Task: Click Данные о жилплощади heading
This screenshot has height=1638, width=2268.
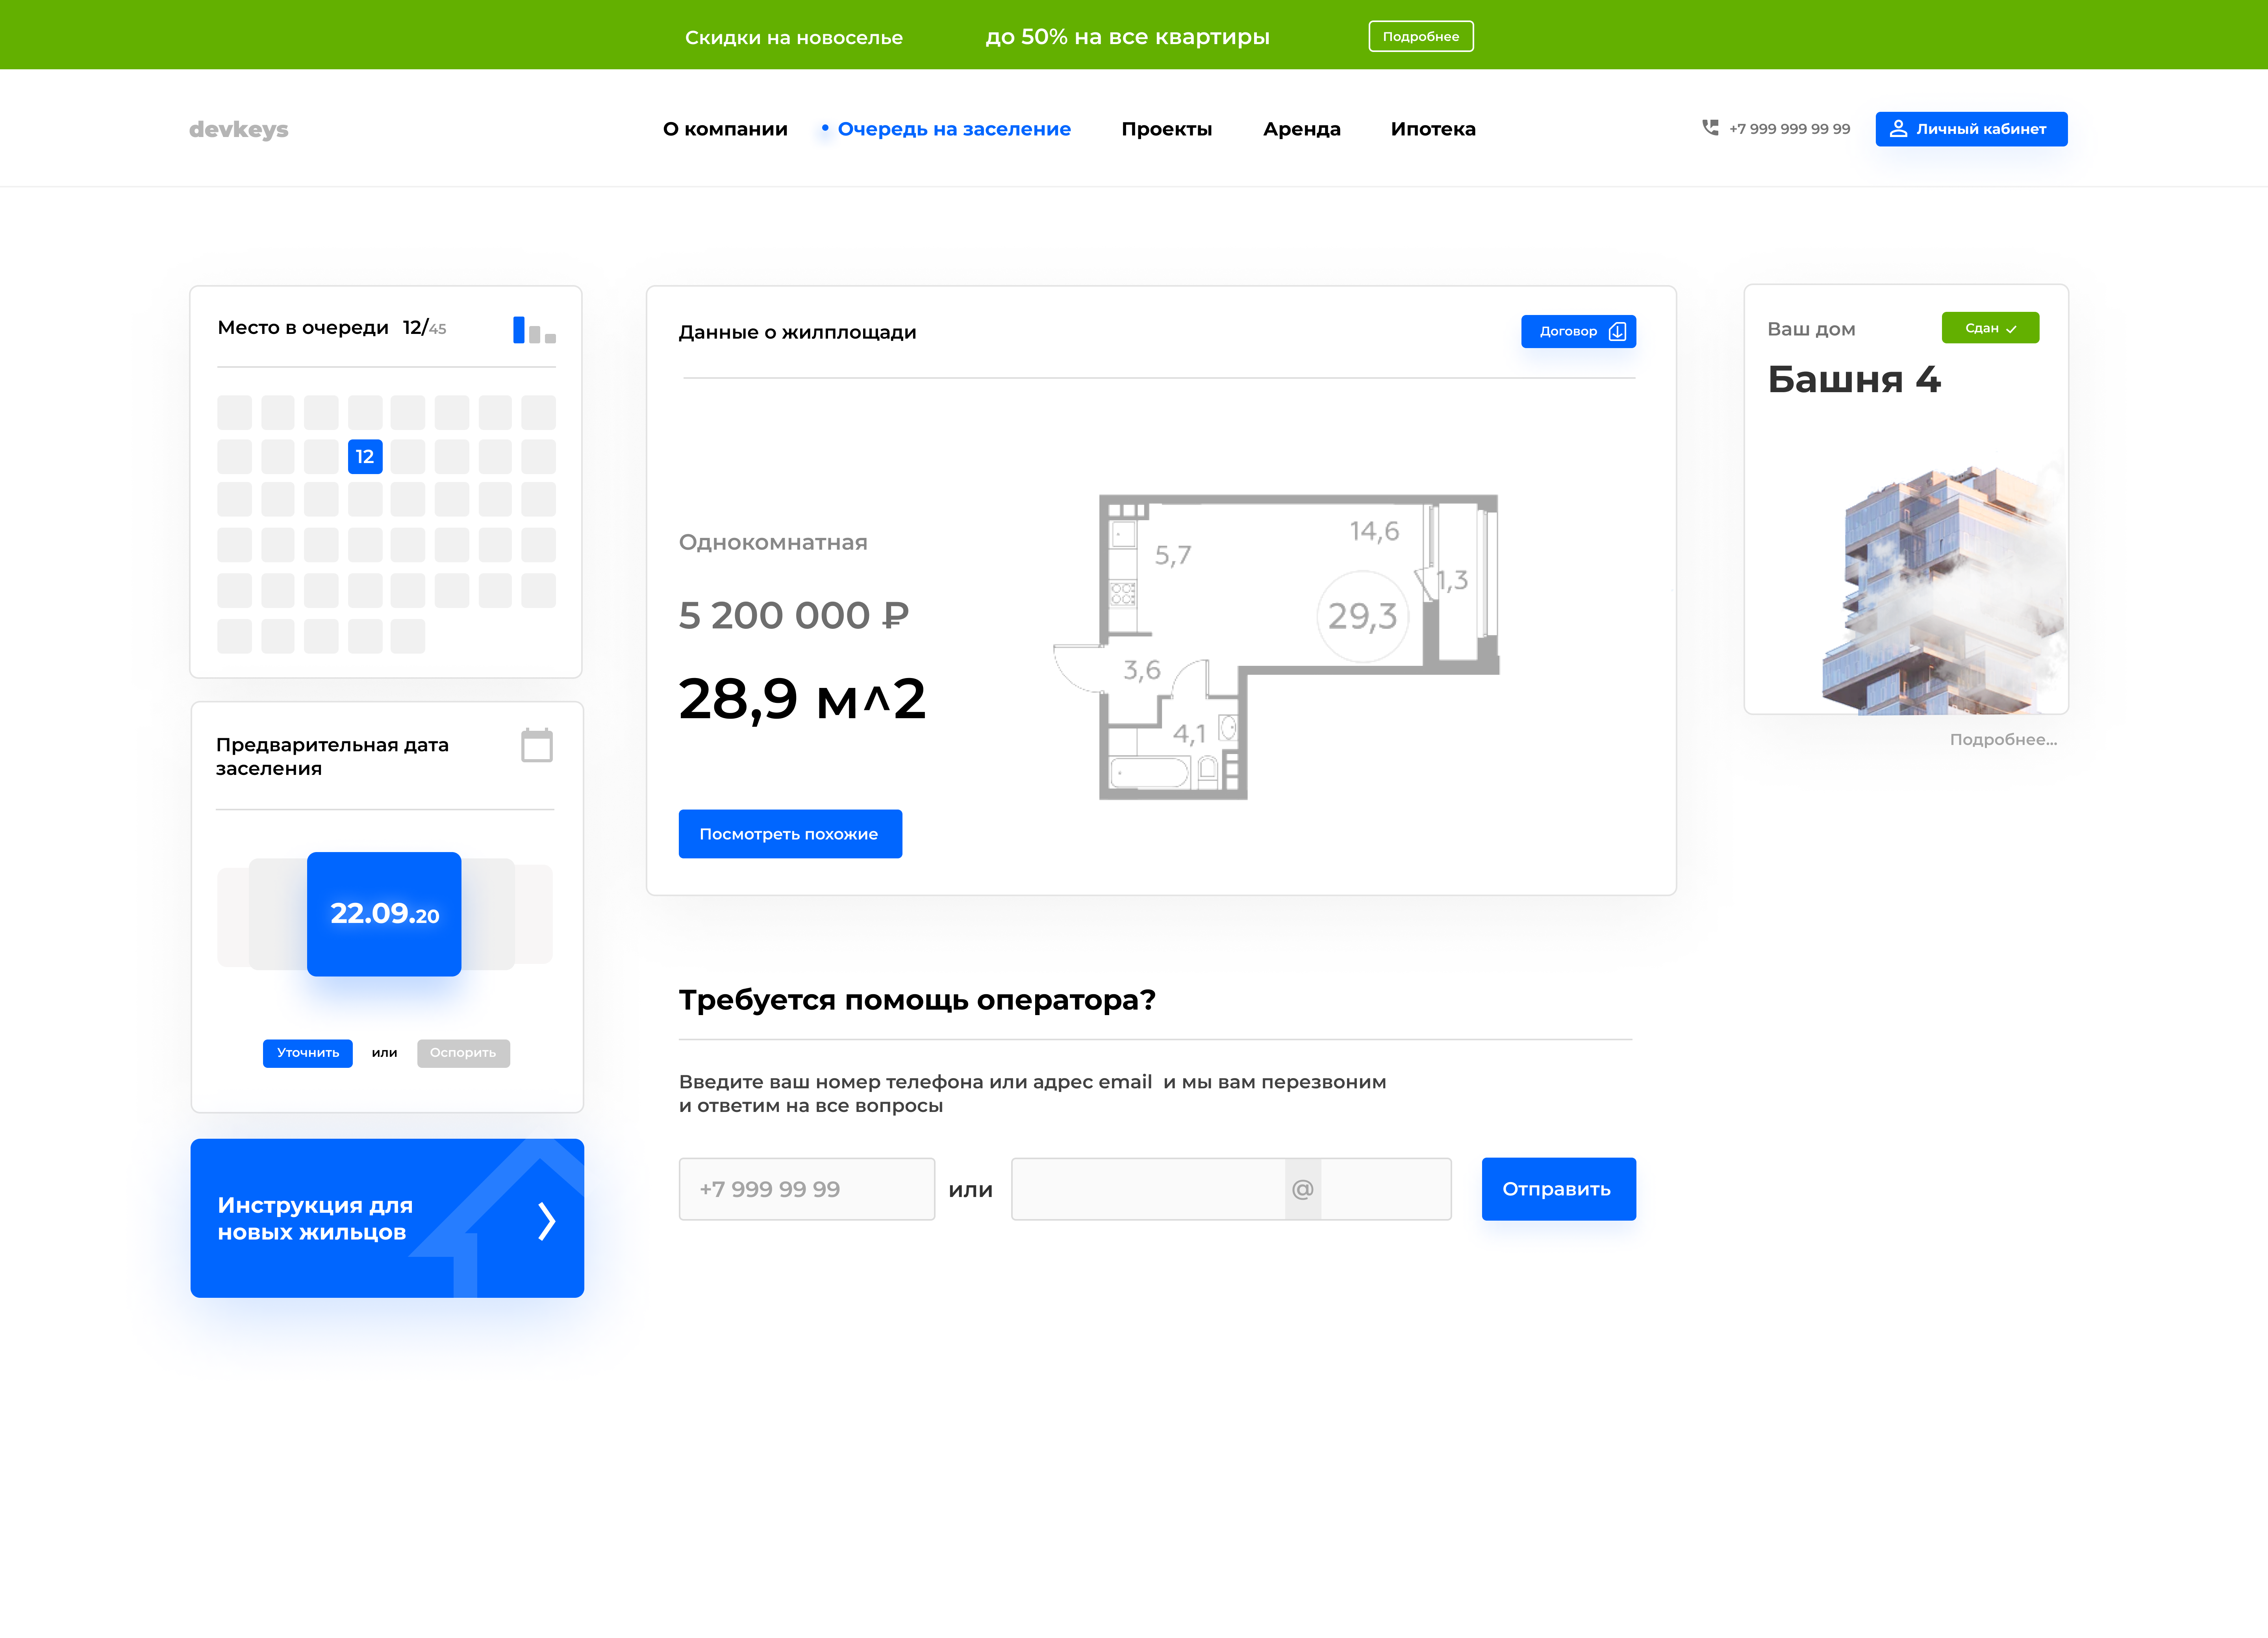Action: click(797, 333)
